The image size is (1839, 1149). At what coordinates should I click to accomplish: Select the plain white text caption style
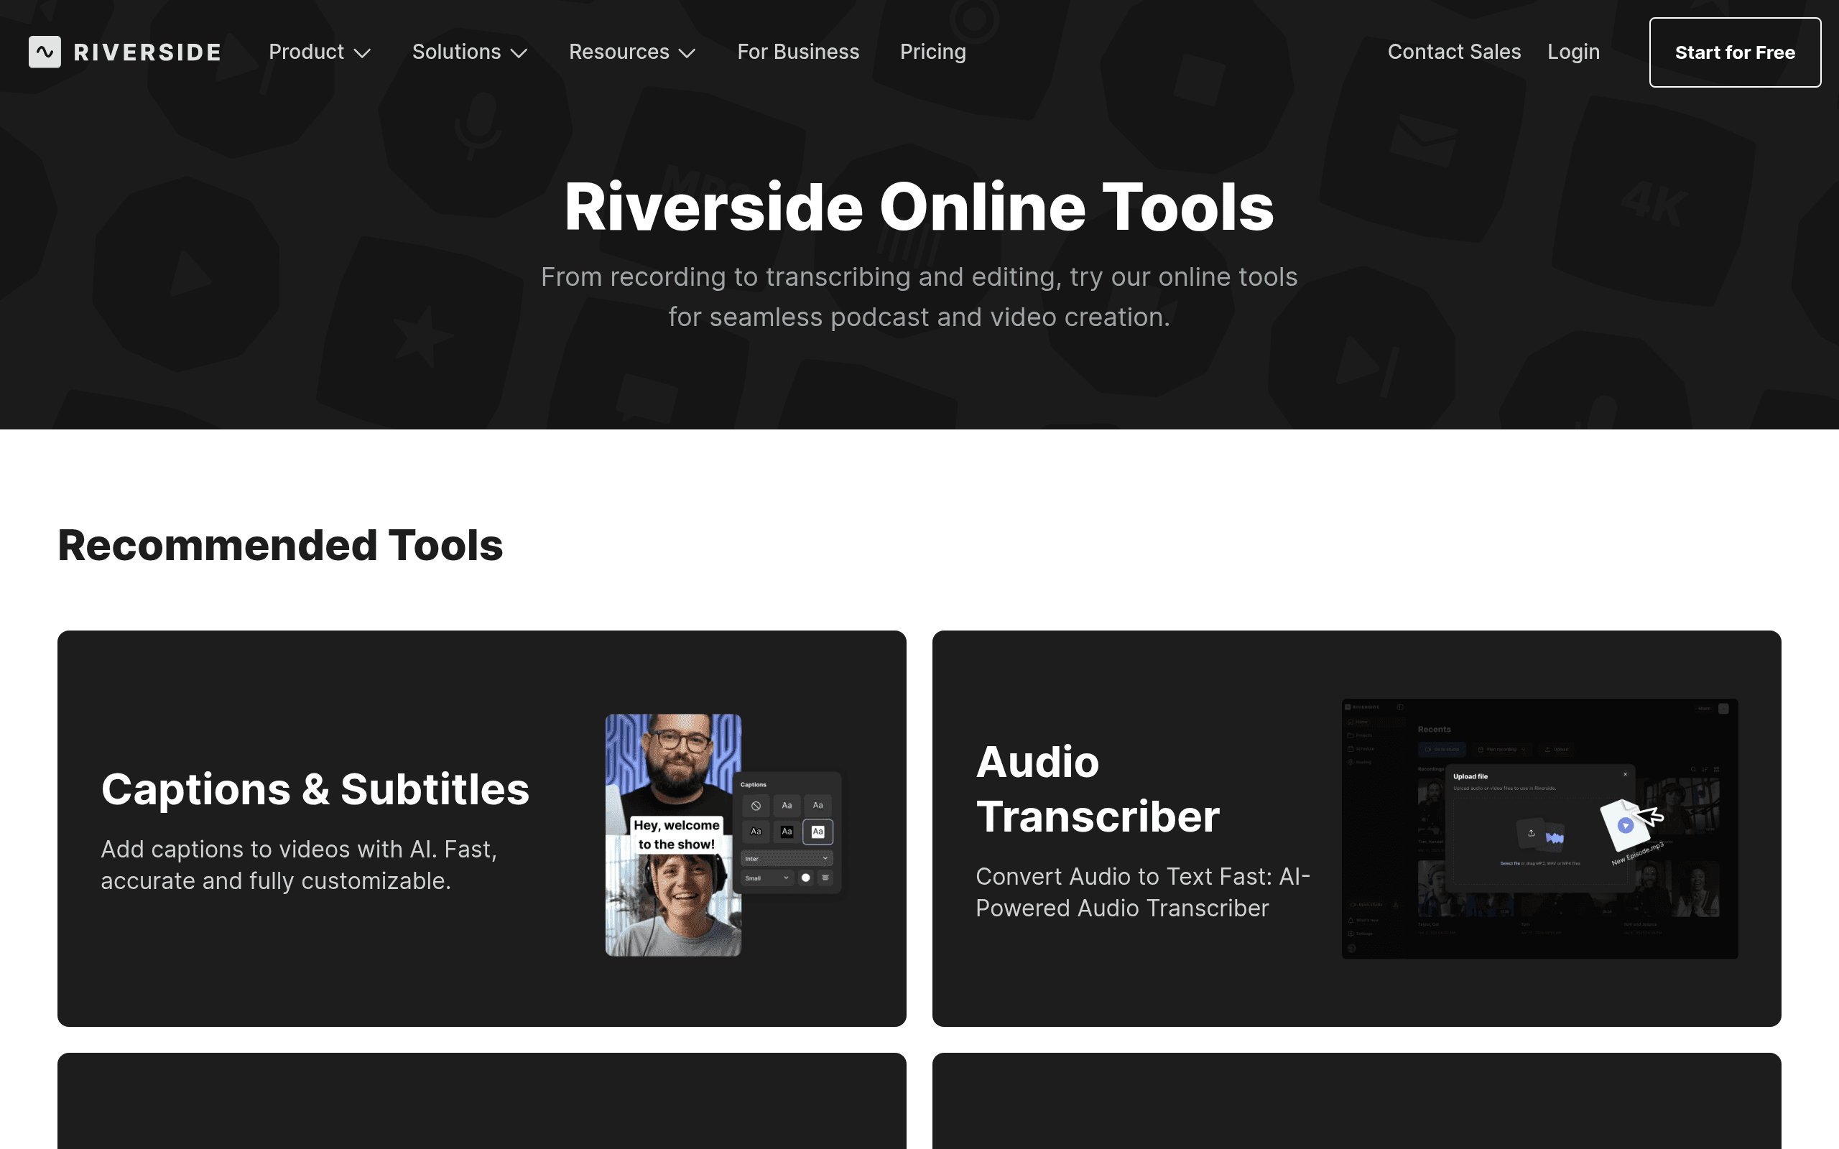pos(787,806)
